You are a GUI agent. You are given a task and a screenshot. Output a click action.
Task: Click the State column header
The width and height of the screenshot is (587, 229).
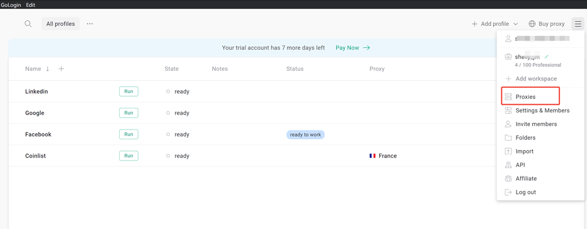tap(171, 69)
